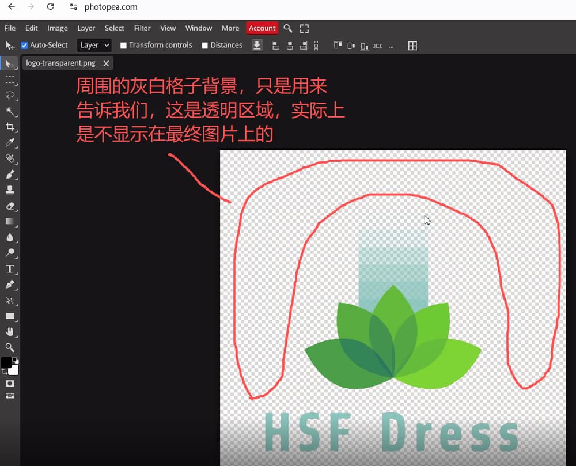Click the green lotus logo on canvas
This screenshot has width=576, height=466.
point(393,337)
